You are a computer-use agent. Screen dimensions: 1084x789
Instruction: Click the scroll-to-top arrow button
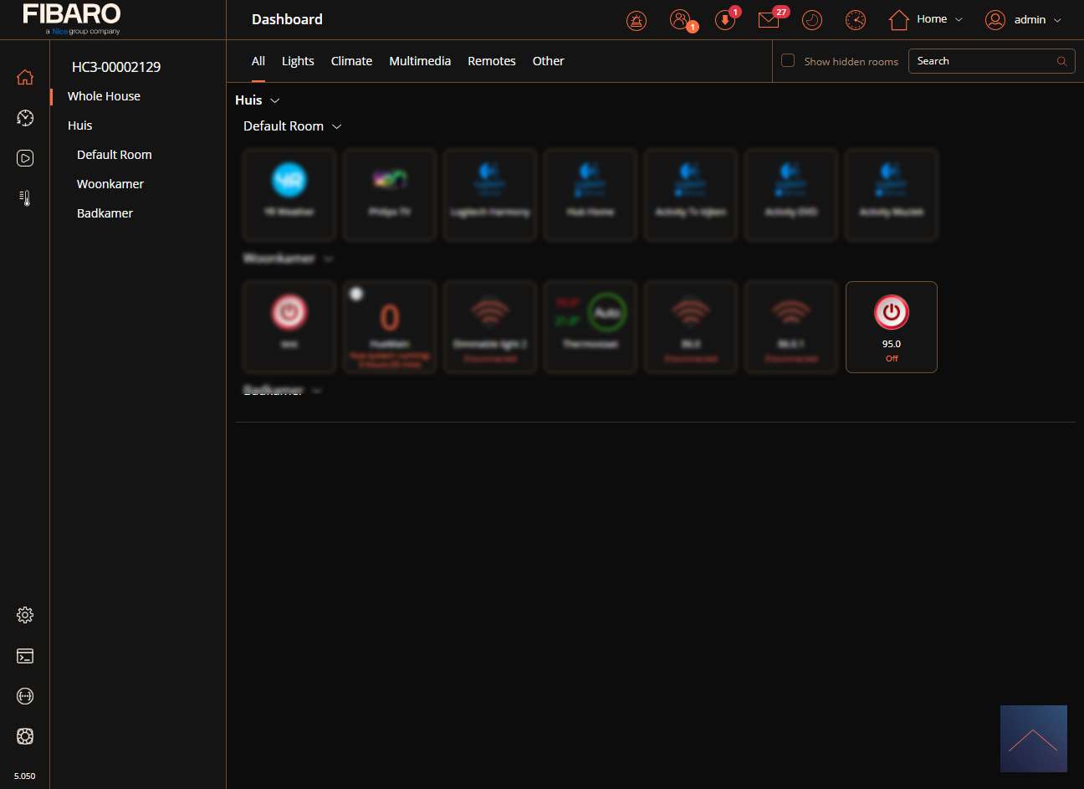pyautogui.click(x=1033, y=739)
